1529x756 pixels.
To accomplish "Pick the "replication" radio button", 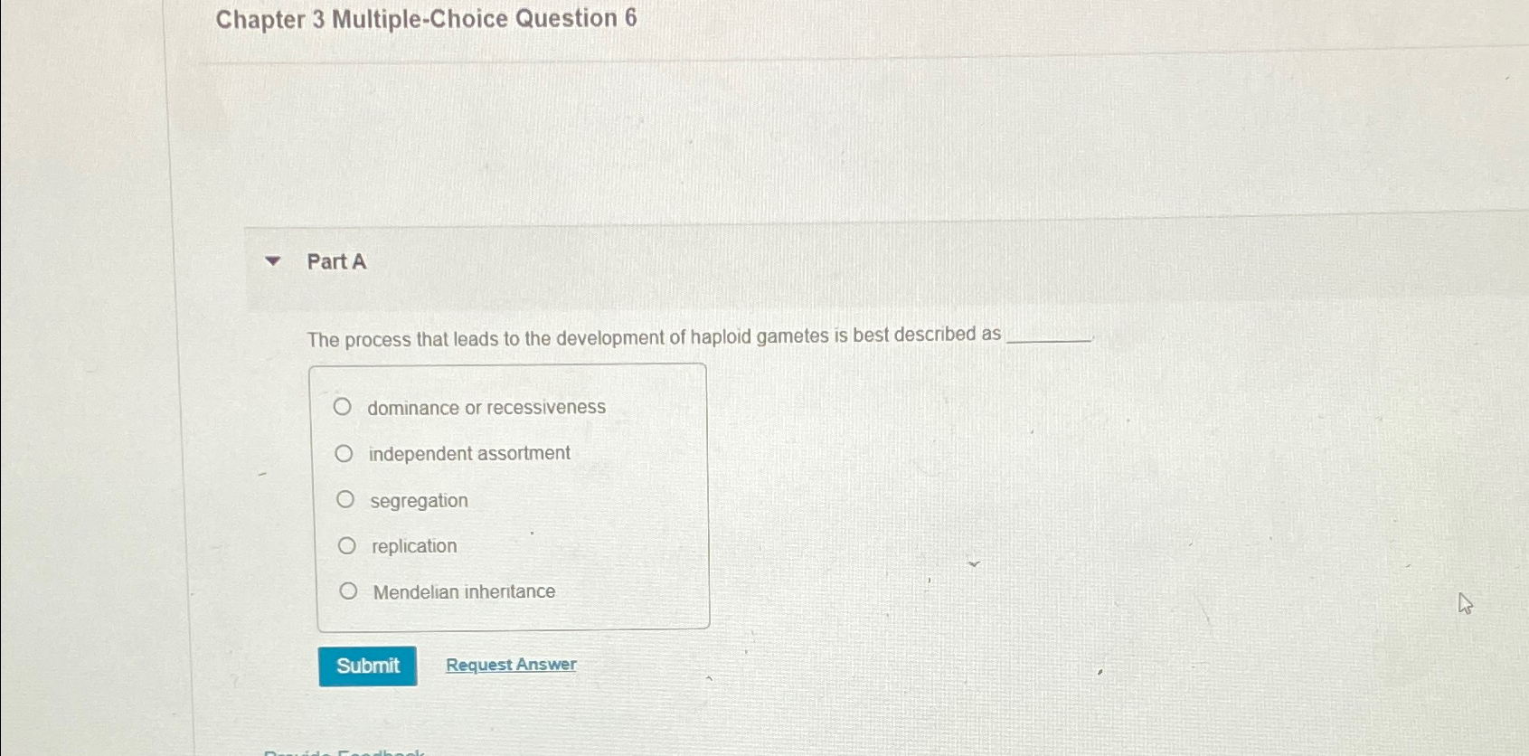I will point(344,544).
